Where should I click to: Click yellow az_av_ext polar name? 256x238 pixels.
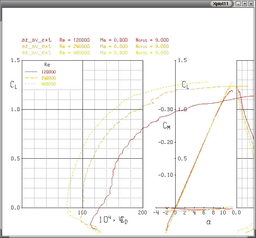pyautogui.click(x=37, y=53)
